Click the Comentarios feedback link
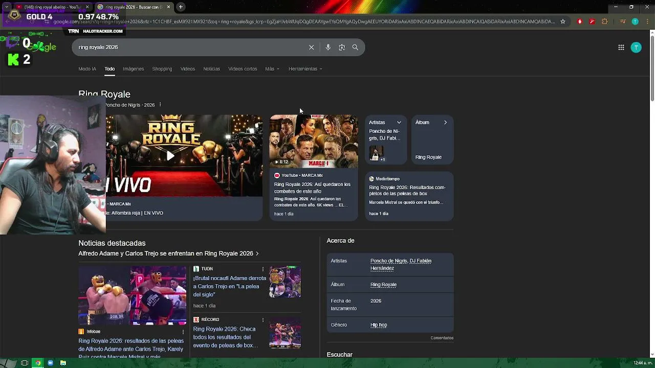The height and width of the screenshot is (368, 655). click(x=442, y=338)
